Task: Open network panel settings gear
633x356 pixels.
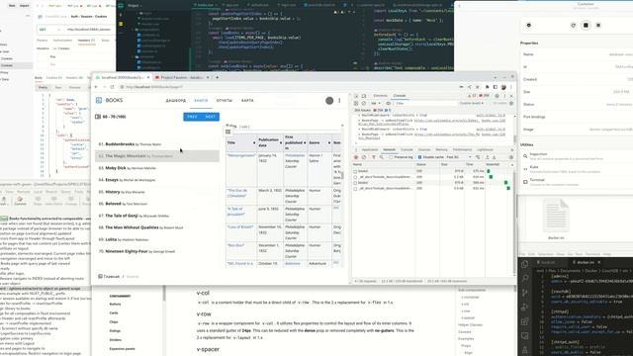Action: [x=511, y=157]
